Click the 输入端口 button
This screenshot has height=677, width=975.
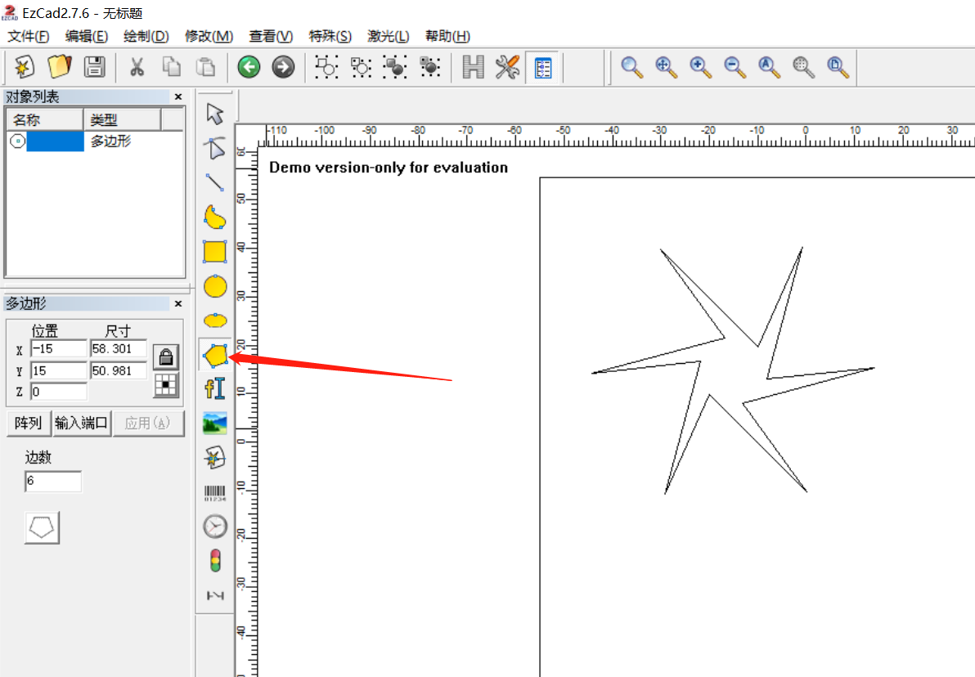point(82,424)
